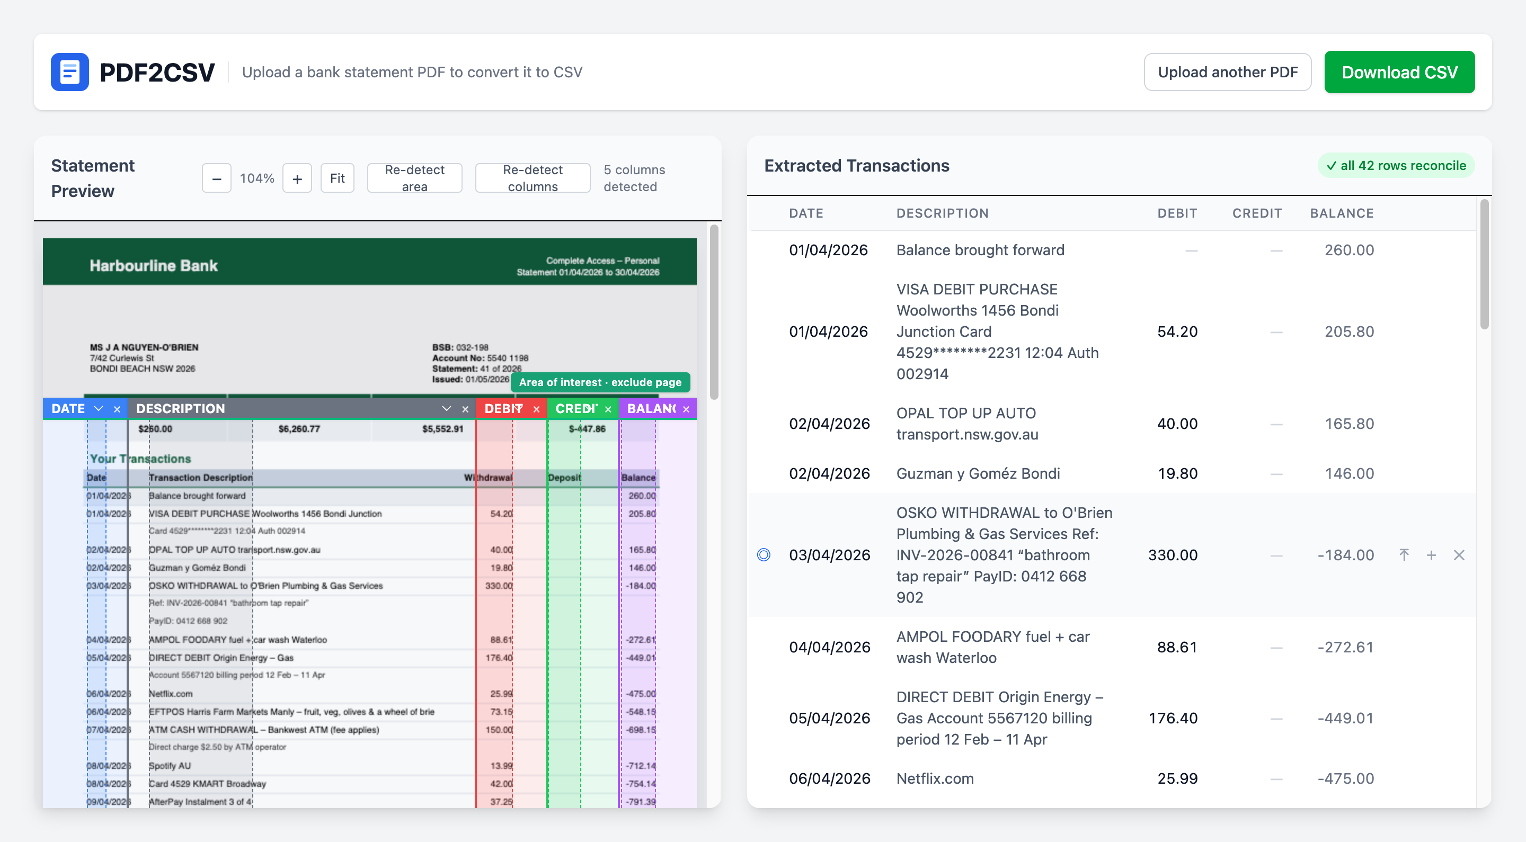Click the $6,260.77 summary value in preview

coord(298,429)
